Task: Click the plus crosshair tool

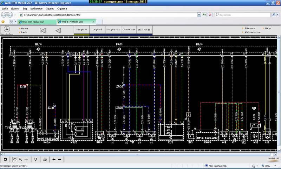Action: point(26,159)
